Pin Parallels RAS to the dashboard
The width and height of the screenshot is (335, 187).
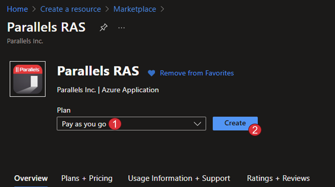(x=103, y=27)
